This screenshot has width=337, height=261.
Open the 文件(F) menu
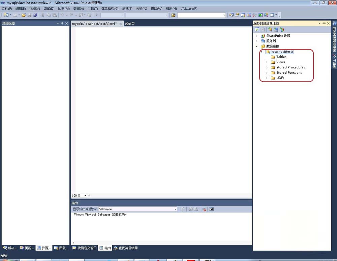pos(7,9)
